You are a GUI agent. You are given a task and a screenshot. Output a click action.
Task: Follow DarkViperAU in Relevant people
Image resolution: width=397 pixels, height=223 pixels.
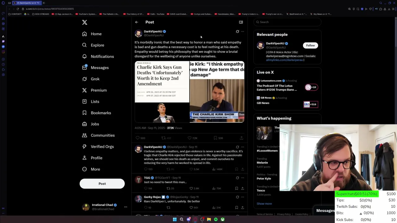[310, 46]
